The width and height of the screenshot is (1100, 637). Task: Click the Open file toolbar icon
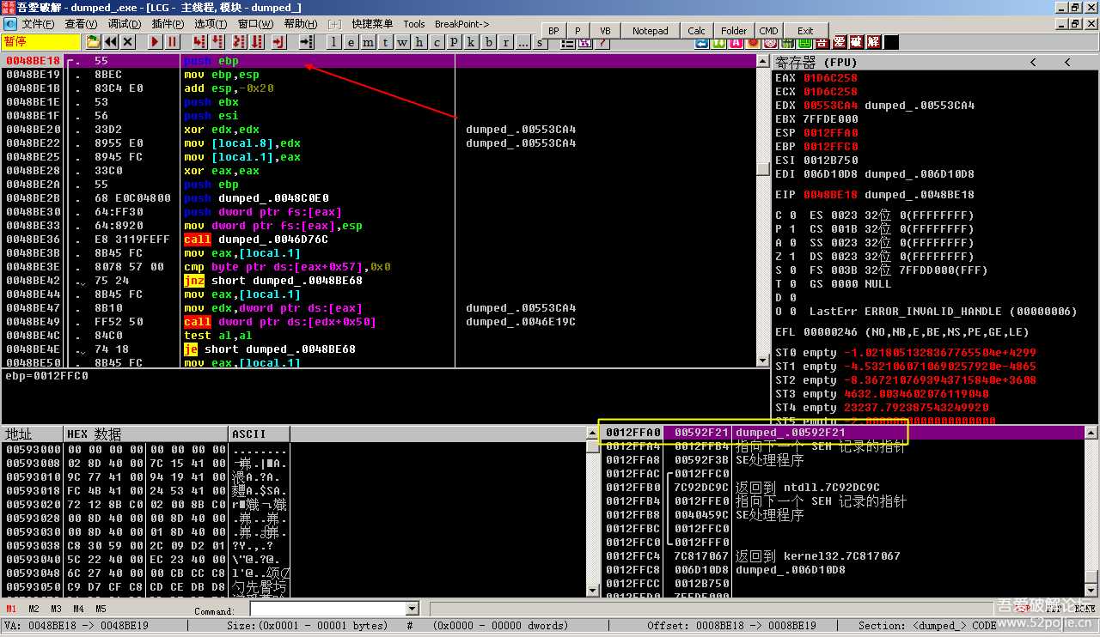click(x=93, y=42)
